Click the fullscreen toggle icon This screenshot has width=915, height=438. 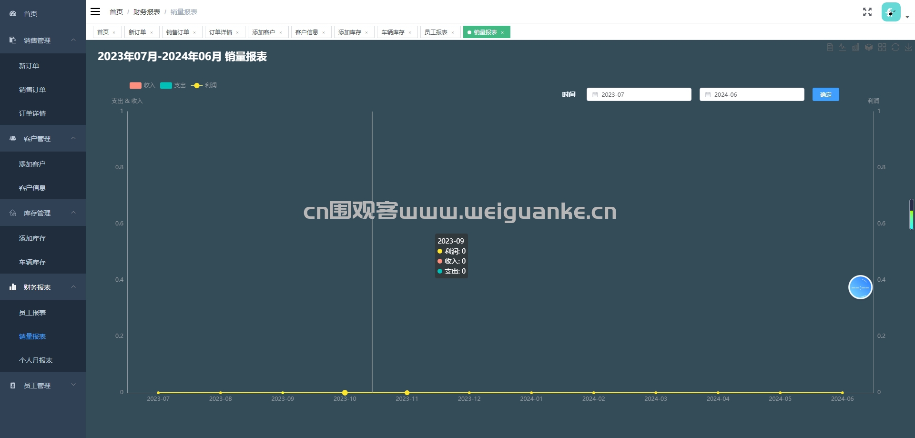pos(867,12)
